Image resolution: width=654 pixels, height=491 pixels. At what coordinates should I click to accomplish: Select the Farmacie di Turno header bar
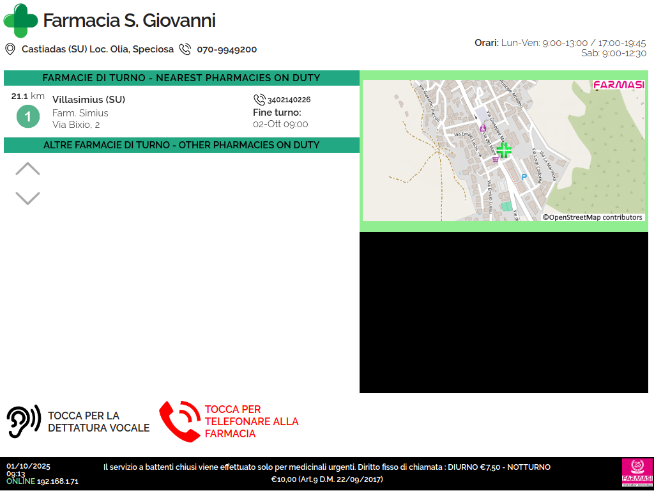(x=181, y=78)
